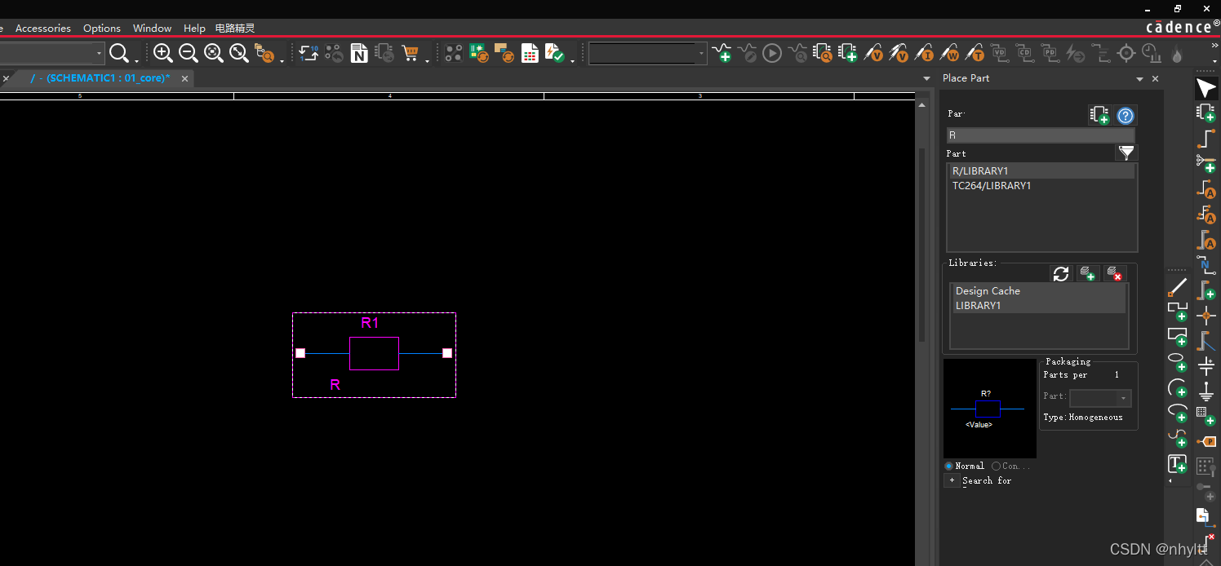Select the Normal radio button
Viewport: 1221px width, 566px height.
tap(949, 466)
